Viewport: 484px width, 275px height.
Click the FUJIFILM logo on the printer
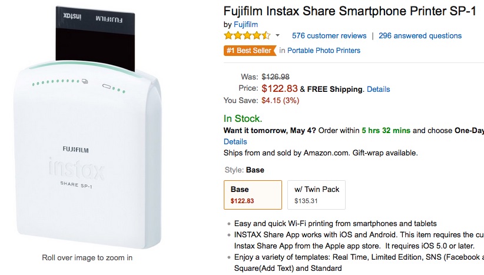pyautogui.click(x=75, y=150)
